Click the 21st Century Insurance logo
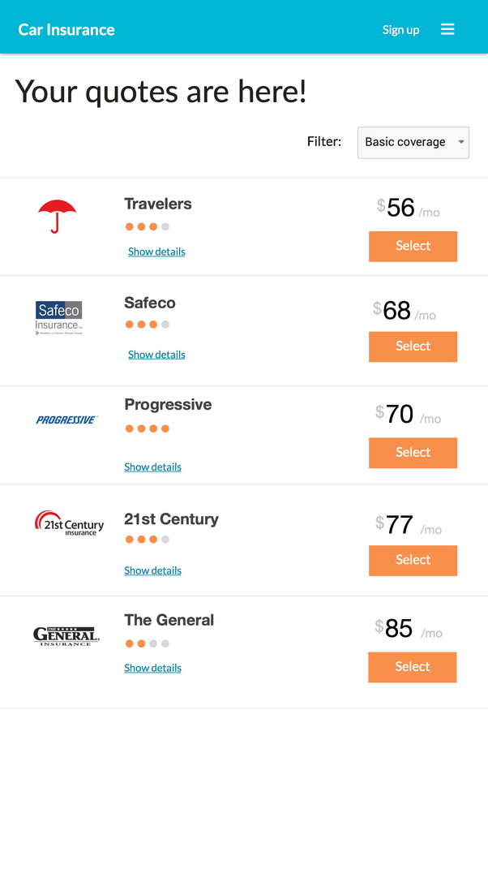488x869 pixels. point(69,523)
